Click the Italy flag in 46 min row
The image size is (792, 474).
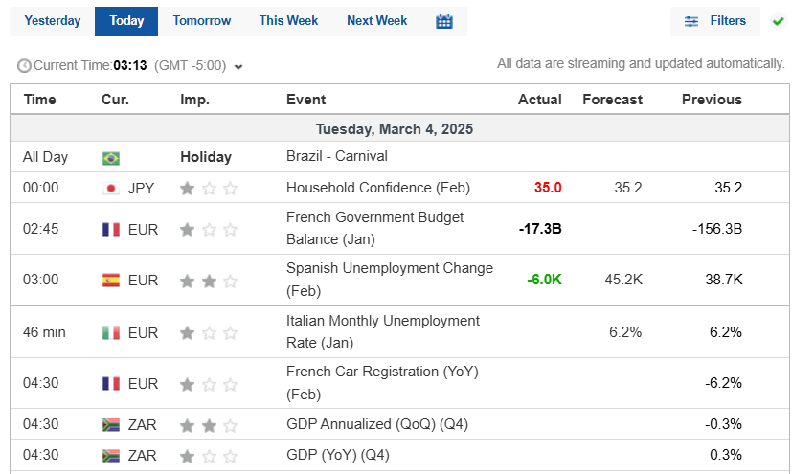pyautogui.click(x=111, y=332)
